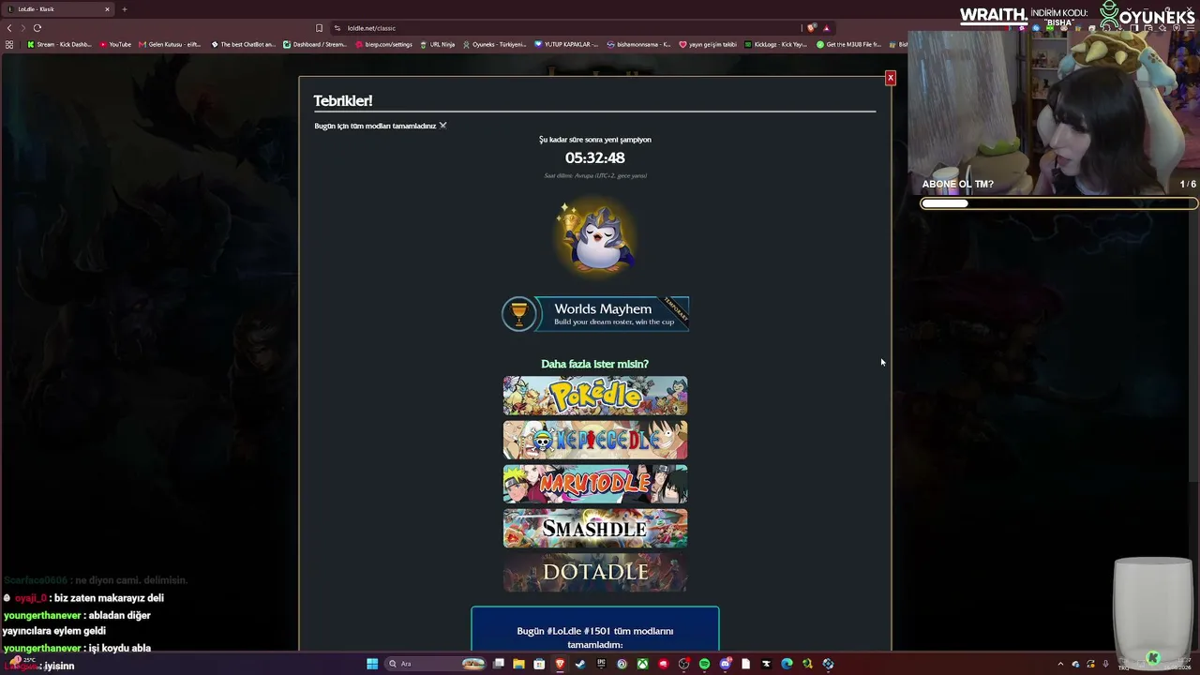
Task: Open the URL Ninja bookmark
Action: [x=437, y=44]
